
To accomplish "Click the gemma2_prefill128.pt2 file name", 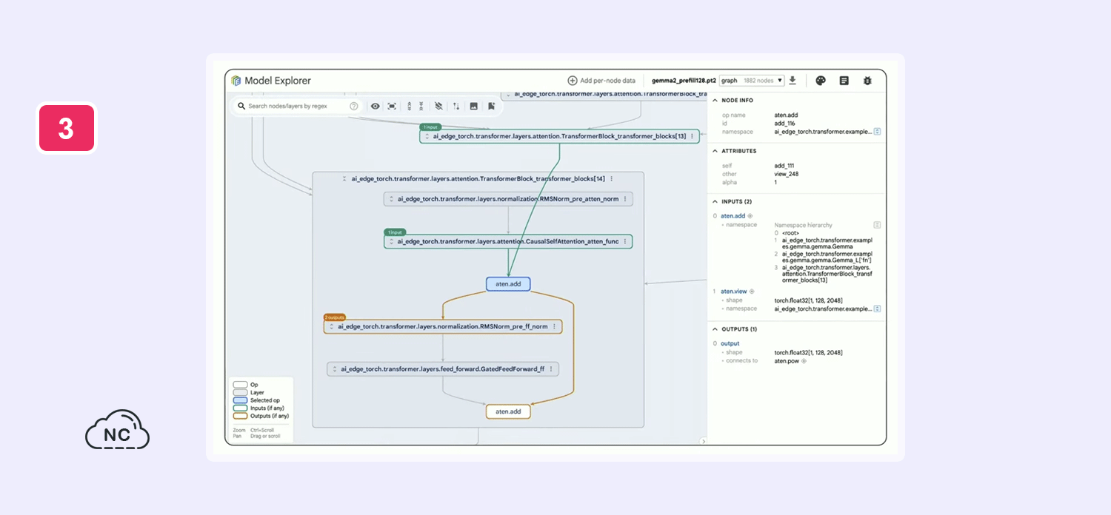I will [684, 81].
